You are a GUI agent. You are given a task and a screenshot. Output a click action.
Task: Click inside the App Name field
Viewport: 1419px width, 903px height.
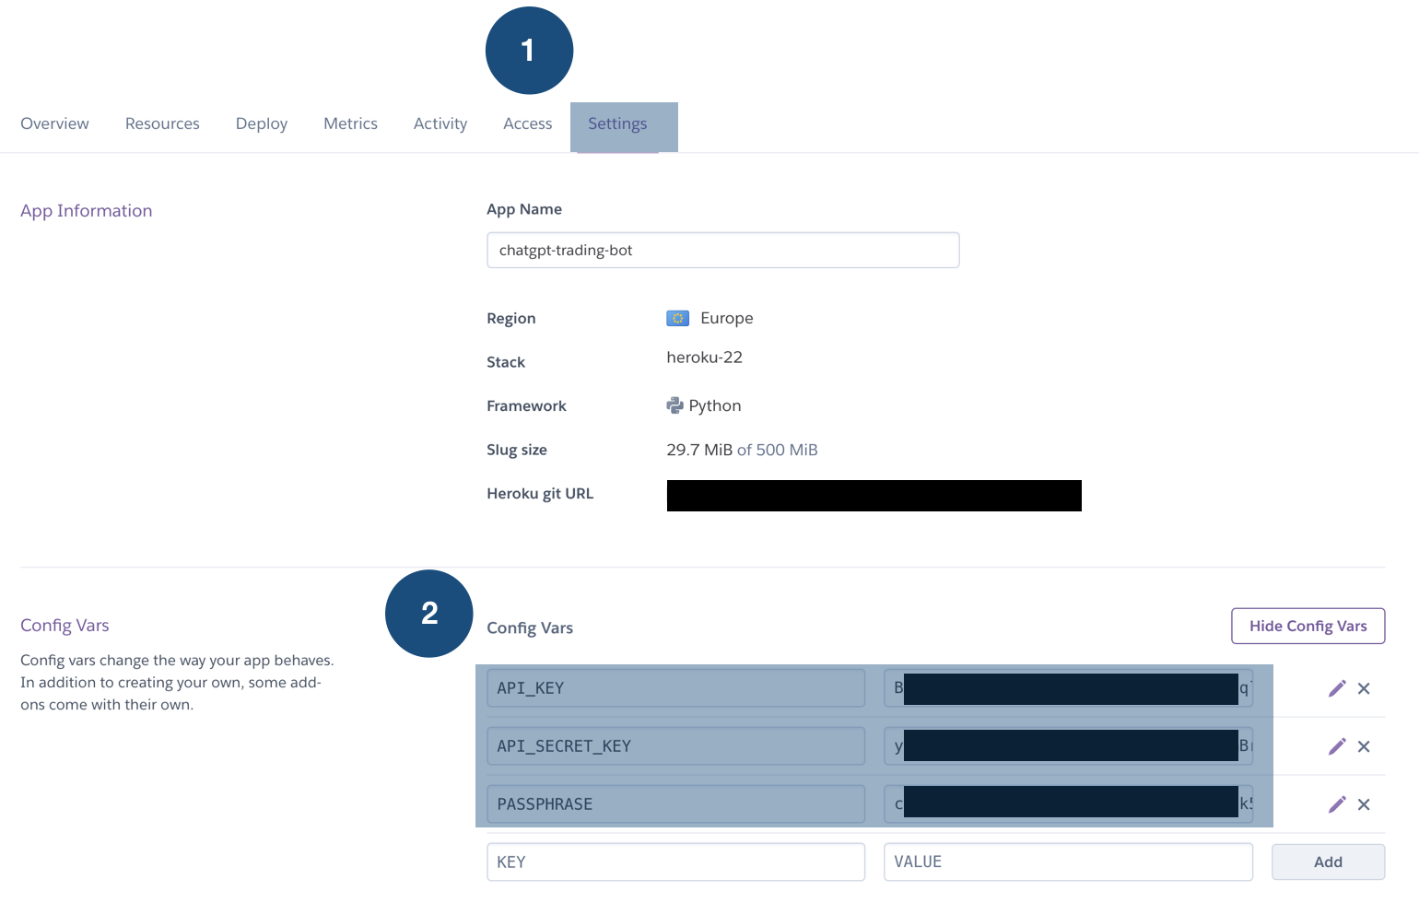722,250
